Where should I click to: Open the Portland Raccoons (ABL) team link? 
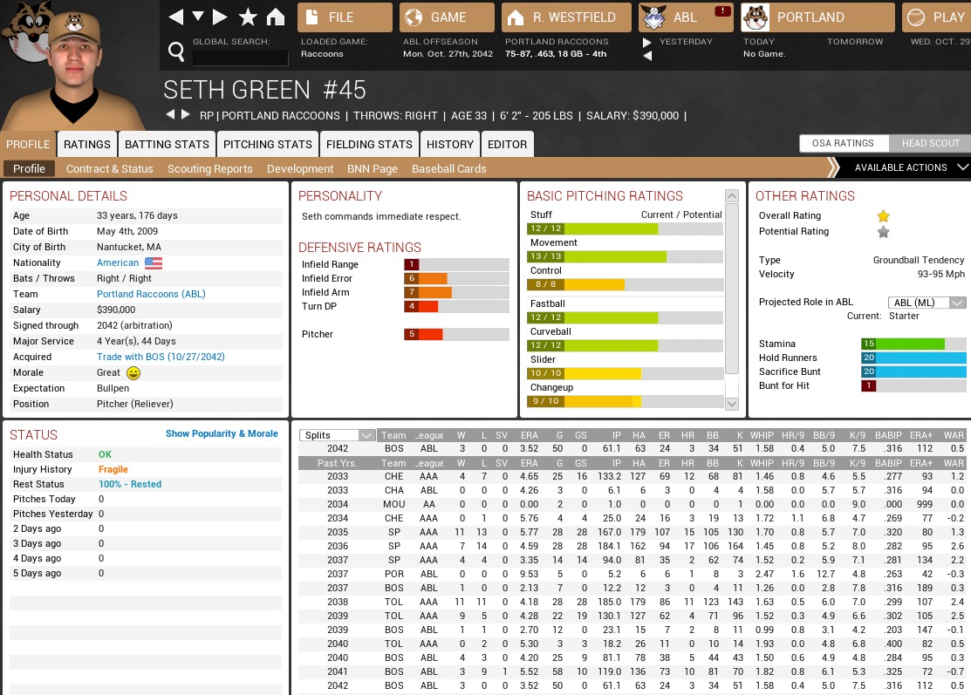tap(151, 295)
